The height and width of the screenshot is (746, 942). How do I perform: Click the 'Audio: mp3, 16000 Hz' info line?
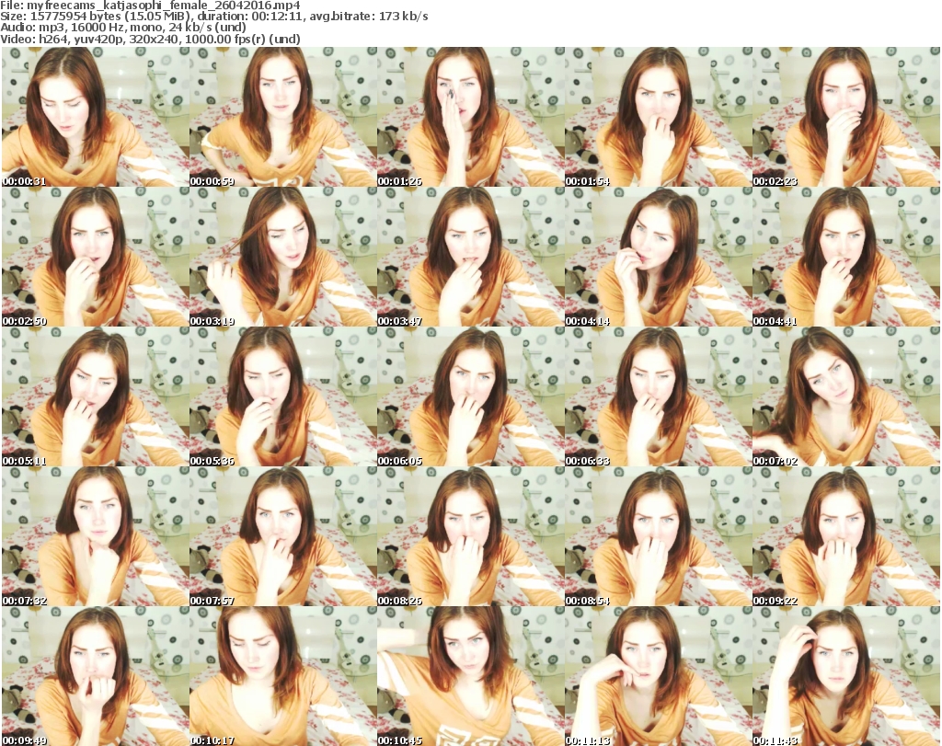[x=123, y=28]
